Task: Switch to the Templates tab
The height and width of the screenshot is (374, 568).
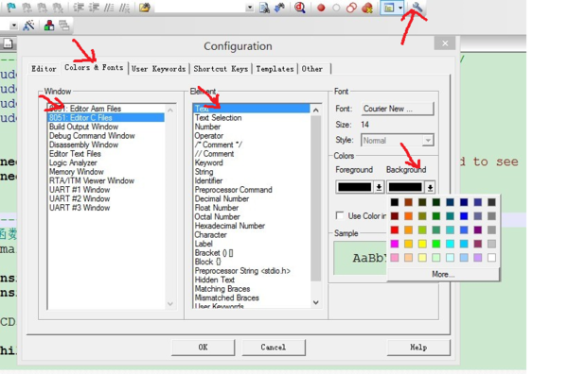Action: [275, 69]
